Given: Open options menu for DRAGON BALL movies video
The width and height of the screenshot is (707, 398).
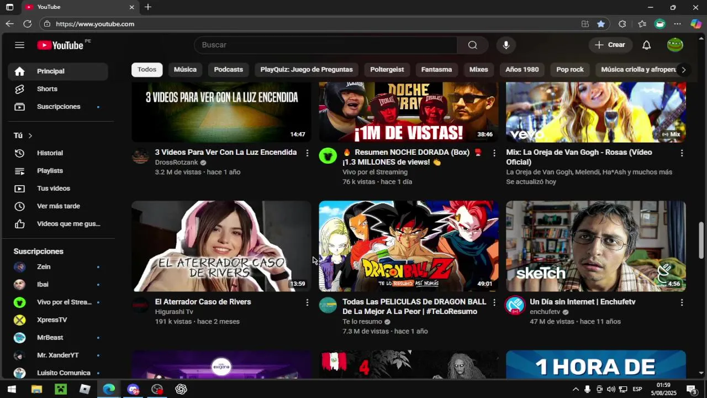Looking at the screenshot, I should (494, 303).
